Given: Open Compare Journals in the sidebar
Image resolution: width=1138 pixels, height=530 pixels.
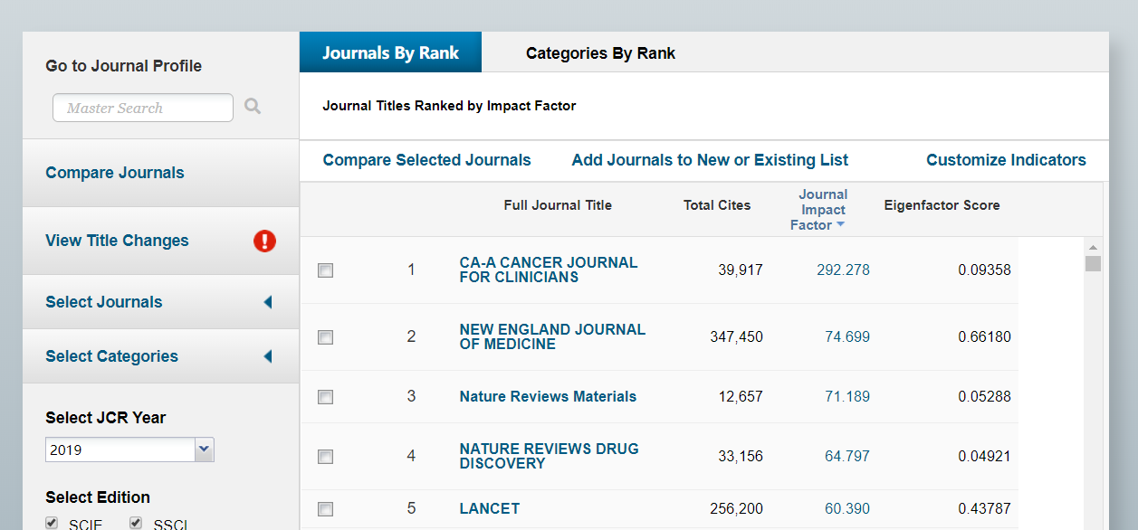Looking at the screenshot, I should [x=115, y=173].
